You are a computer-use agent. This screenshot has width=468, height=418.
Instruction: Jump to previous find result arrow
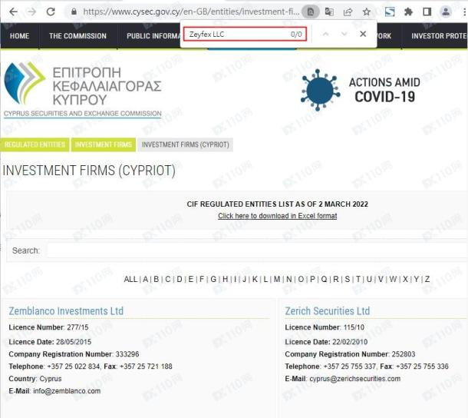tap(326, 34)
